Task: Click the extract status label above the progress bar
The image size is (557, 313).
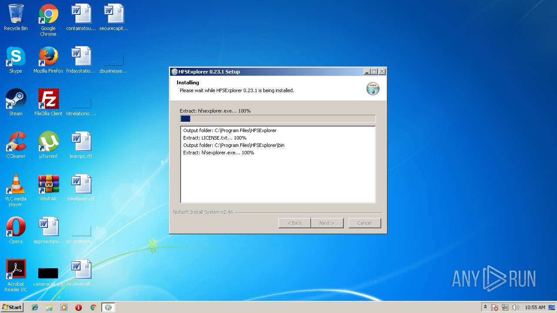Action: pos(215,111)
